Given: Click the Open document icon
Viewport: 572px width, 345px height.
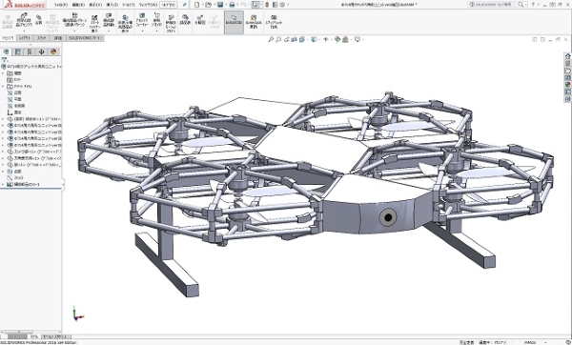Looking at the screenshot, I should pyautogui.click(x=208, y=5).
